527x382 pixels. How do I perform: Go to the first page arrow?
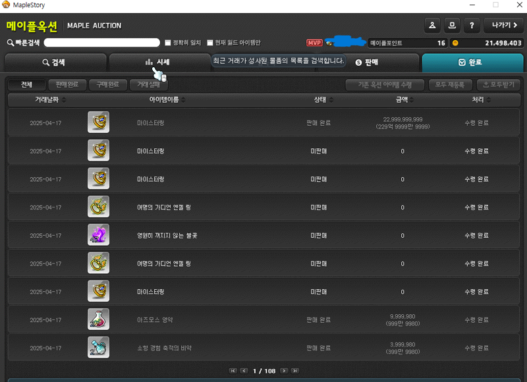(x=233, y=371)
